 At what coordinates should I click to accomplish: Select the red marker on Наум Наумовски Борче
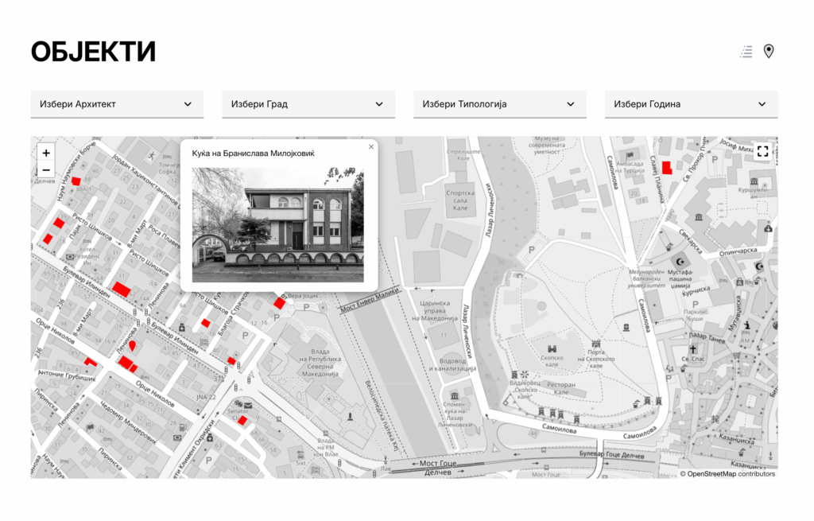click(x=76, y=181)
